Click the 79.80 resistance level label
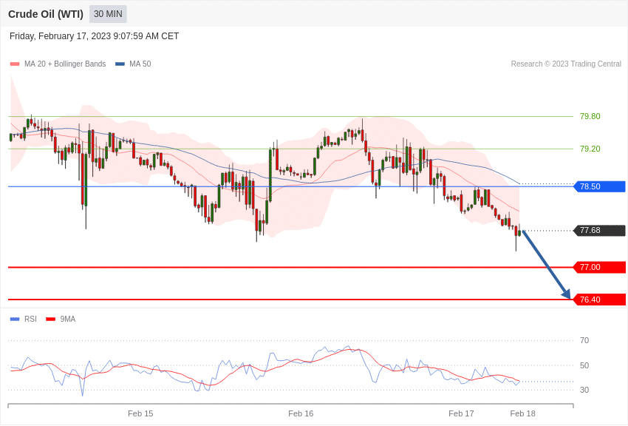 point(590,116)
